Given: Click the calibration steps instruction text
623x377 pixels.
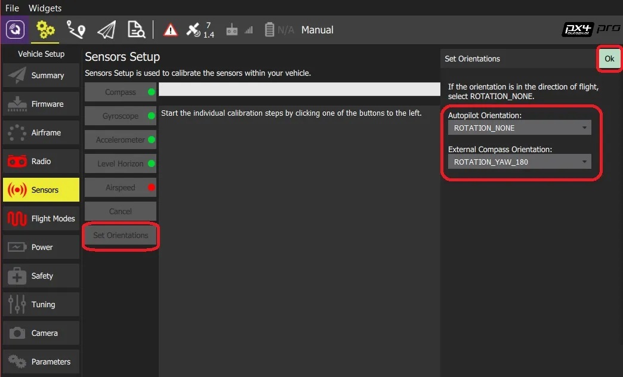Looking at the screenshot, I should (x=291, y=113).
